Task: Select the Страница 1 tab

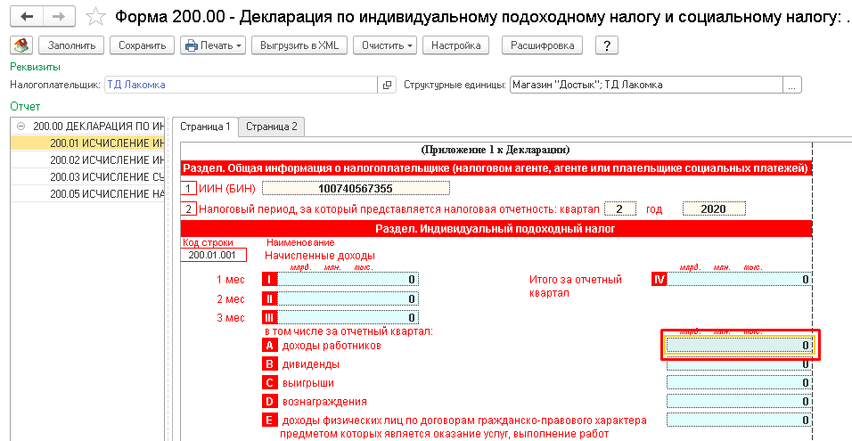Action: tap(205, 127)
